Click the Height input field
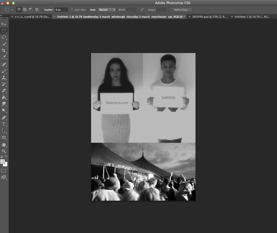Image resolution: width=277 pixels, height=233 pixels. click(x=162, y=10)
